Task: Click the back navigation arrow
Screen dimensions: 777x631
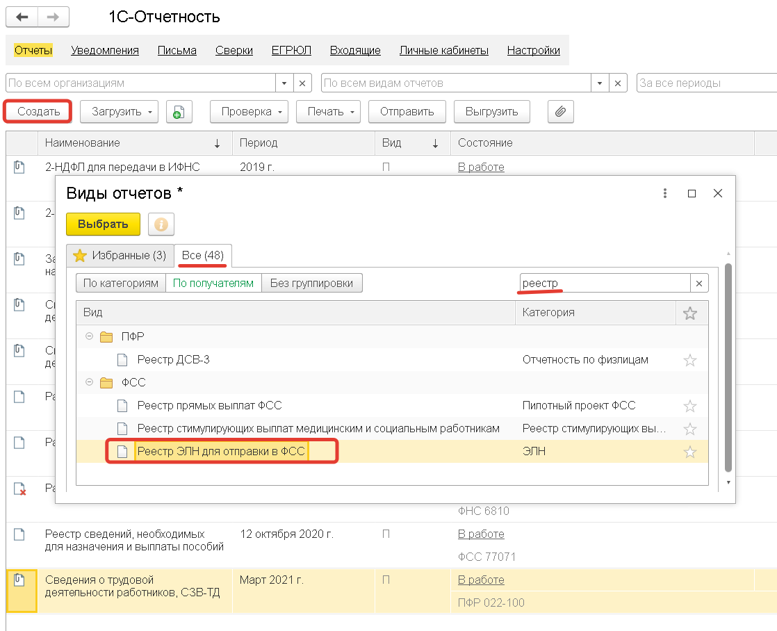Action: (22, 17)
